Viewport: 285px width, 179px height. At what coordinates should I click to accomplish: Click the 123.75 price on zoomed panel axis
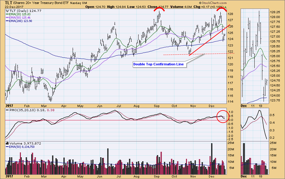tap(275, 100)
